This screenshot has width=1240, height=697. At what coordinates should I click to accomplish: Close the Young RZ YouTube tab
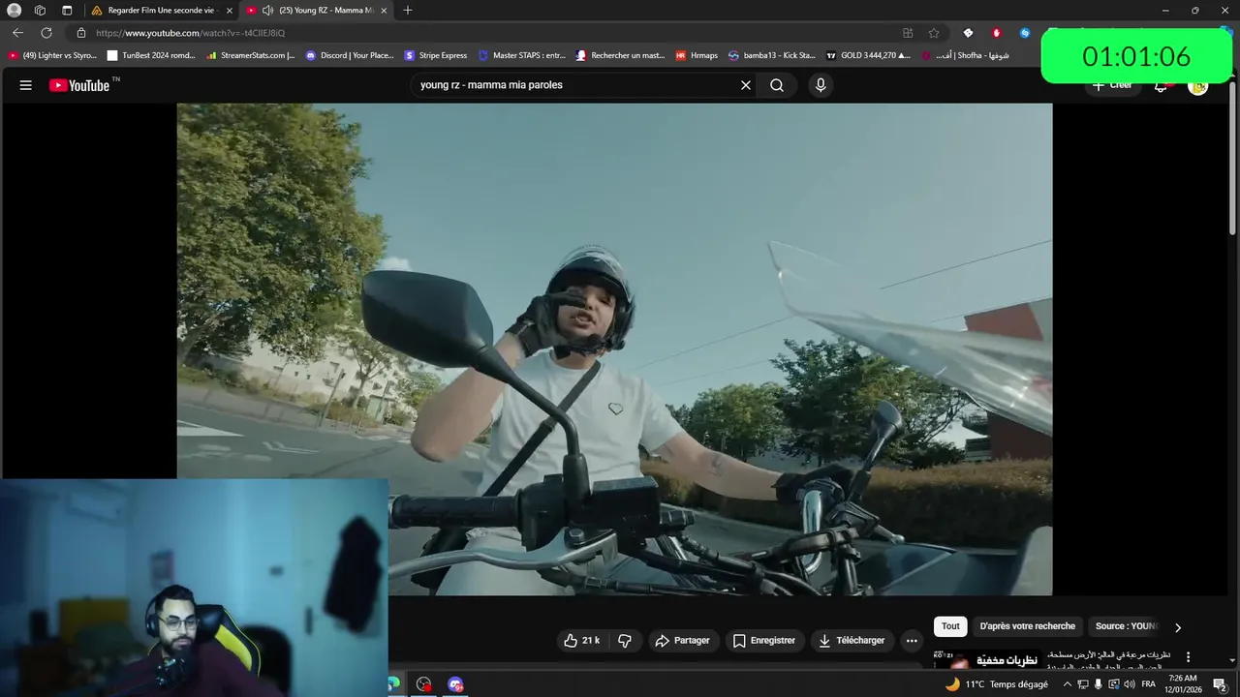384,10
